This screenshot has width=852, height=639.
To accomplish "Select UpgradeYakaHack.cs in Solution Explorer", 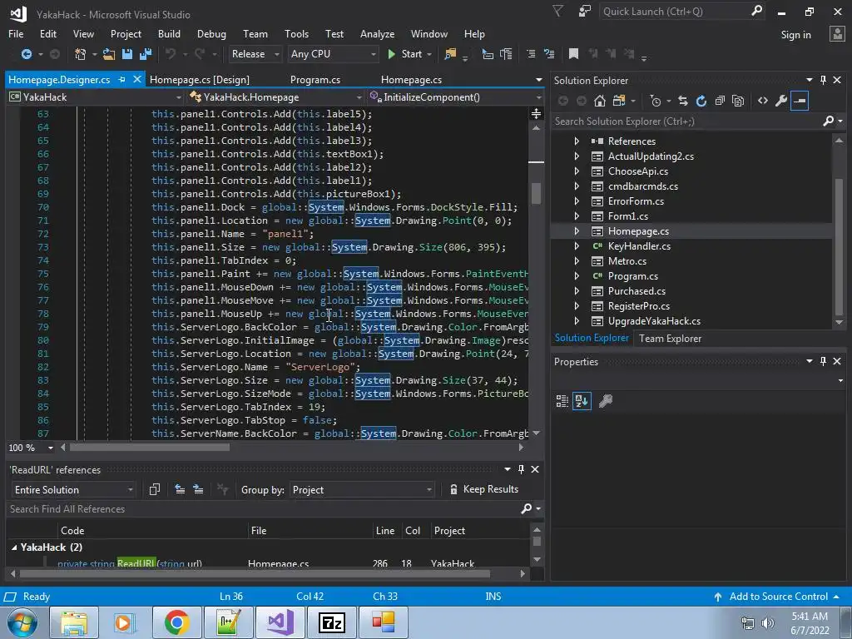I will coord(654,321).
